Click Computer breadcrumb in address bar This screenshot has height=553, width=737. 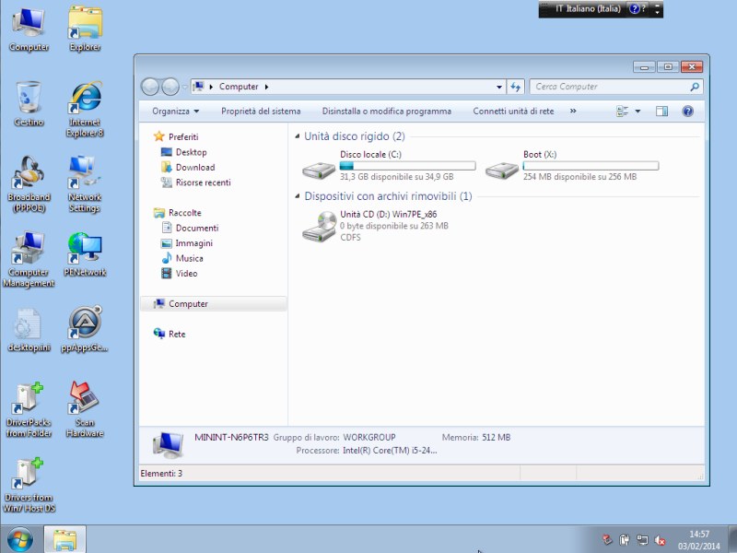[x=239, y=87]
